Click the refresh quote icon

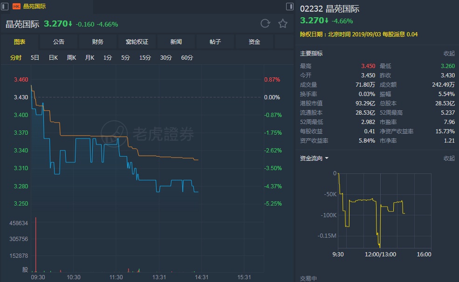click(x=265, y=24)
